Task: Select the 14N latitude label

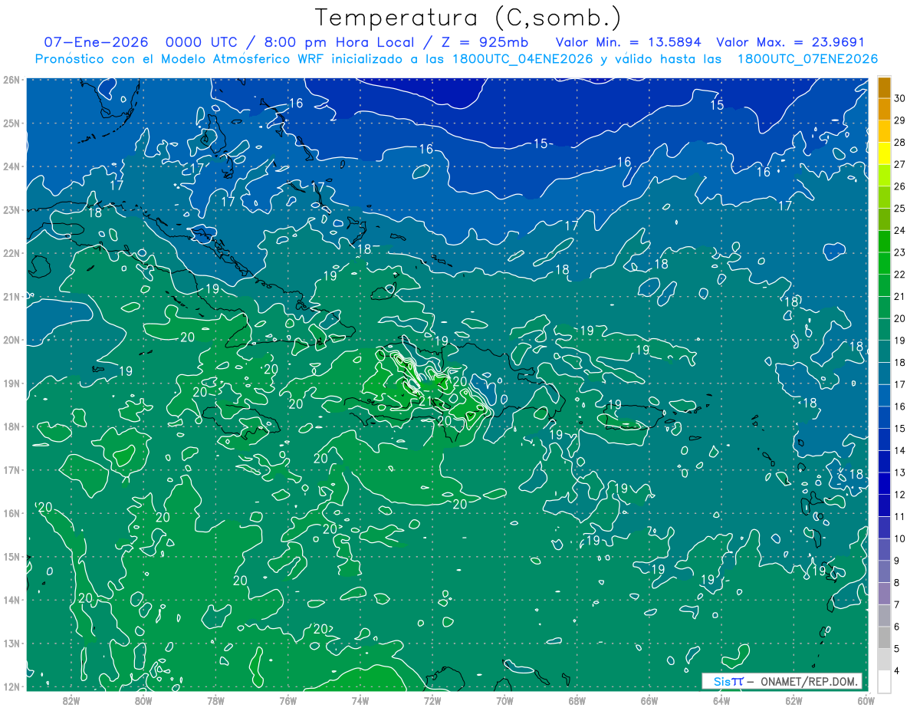Action: tap(11, 600)
